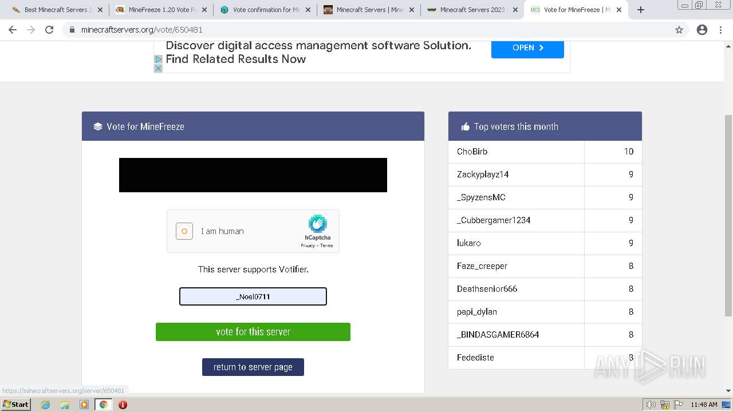733x412 pixels.
Task: Click the network icon in system tray
Action: [x=665, y=405]
